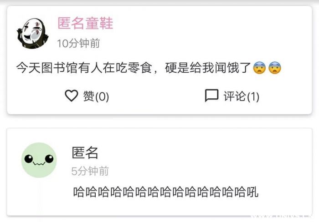The image size is (319, 222).
Task: Select the post text about 图书馆 snacks
Action: [149, 68]
